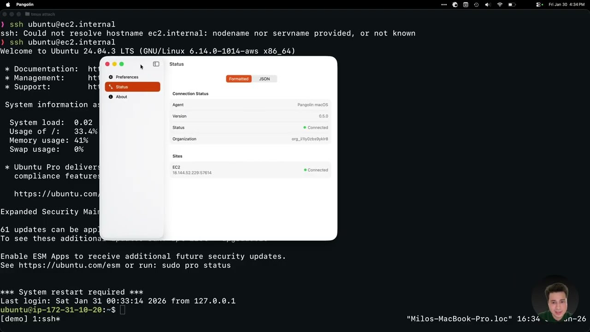
Task: Switch to the JSON view
Action: pyautogui.click(x=264, y=79)
